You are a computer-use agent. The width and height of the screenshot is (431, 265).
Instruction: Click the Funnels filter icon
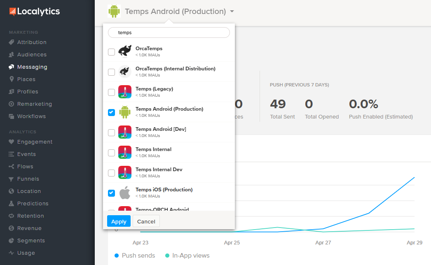[12, 179]
